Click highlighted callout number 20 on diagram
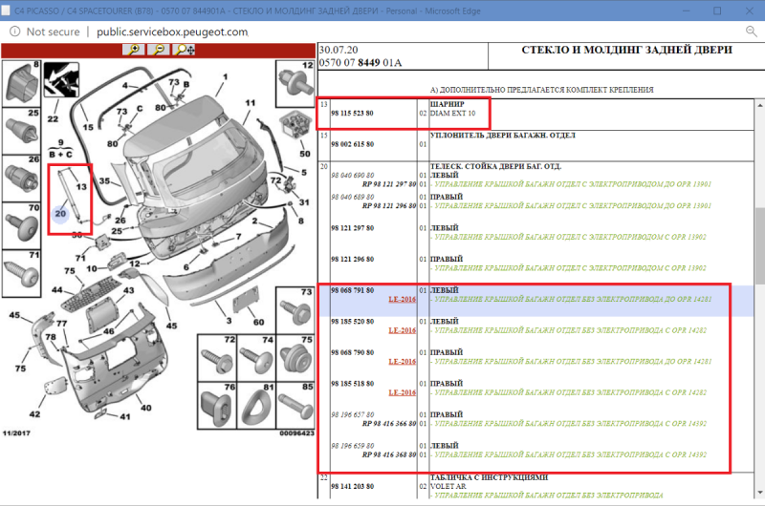The image size is (765, 506). (60, 215)
